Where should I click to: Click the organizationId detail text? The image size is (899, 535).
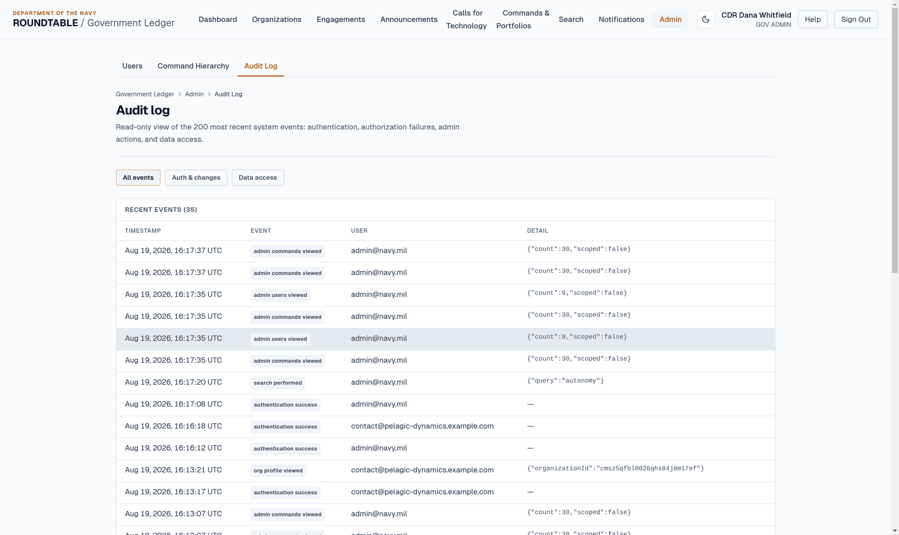click(x=615, y=468)
